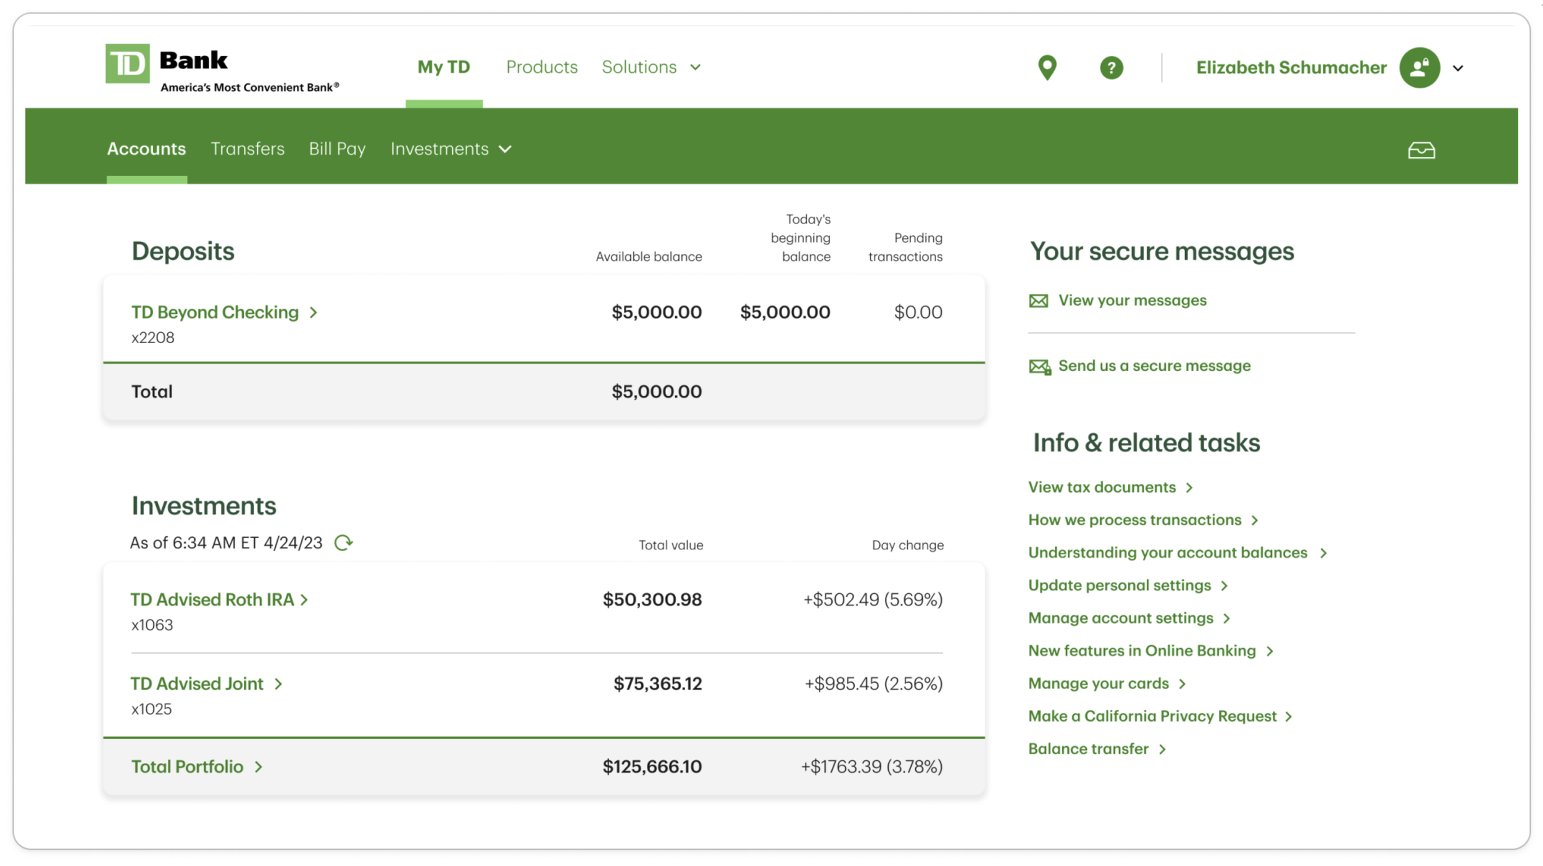Click the TD Bank logo

coord(128,64)
